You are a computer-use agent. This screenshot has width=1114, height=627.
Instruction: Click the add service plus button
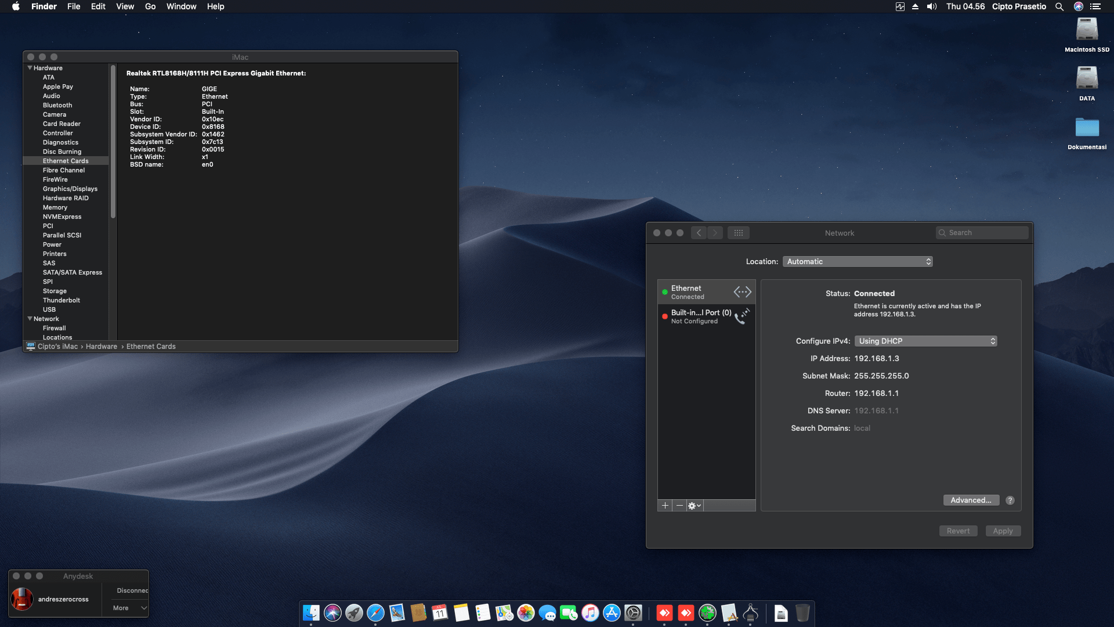tap(665, 506)
